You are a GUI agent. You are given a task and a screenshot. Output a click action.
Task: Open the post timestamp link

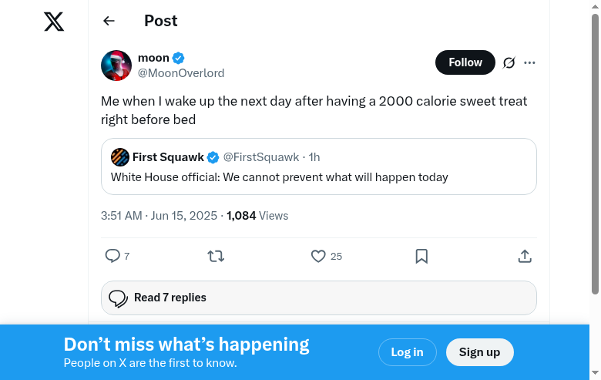159,216
